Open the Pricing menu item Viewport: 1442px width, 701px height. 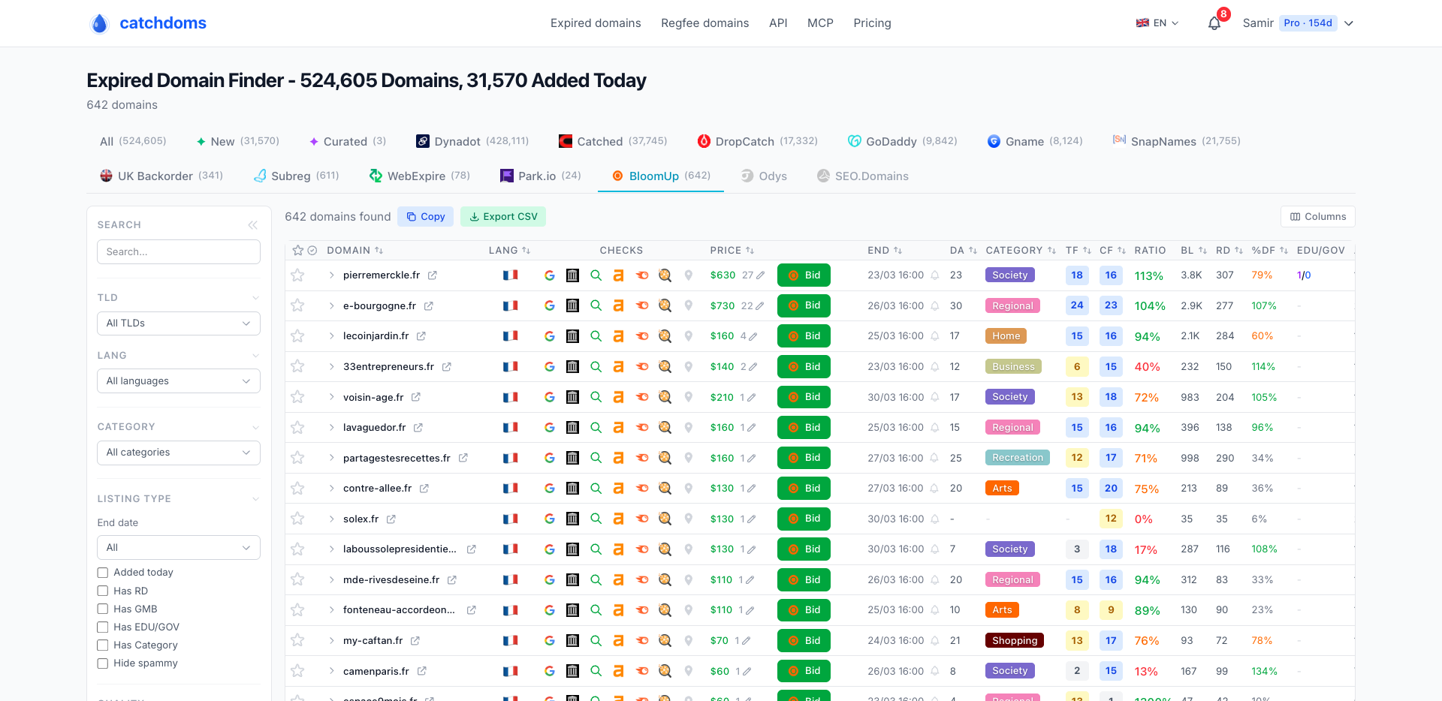(x=872, y=23)
